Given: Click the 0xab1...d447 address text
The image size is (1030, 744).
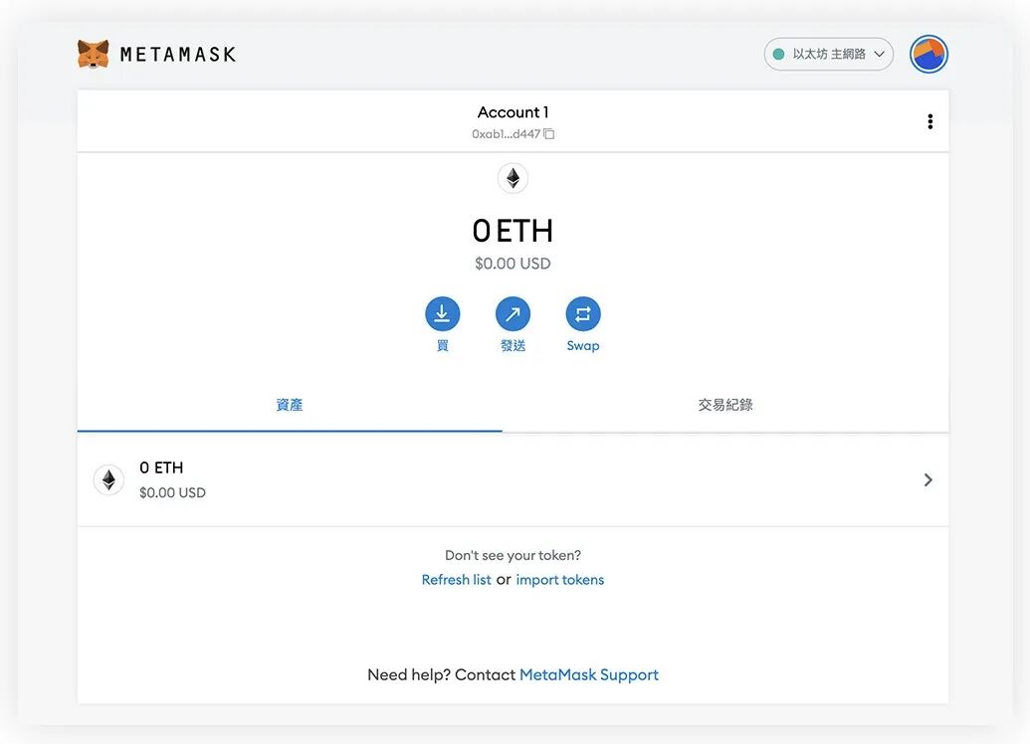Looking at the screenshot, I should (x=506, y=134).
